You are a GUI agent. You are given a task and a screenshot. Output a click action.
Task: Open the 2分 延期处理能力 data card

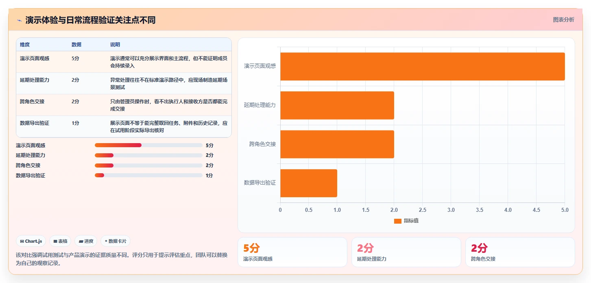(406, 252)
